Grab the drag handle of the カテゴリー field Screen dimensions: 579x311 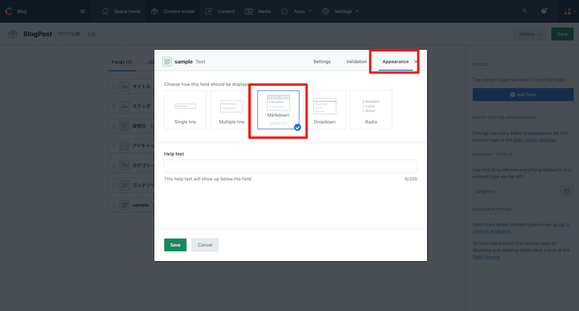113,165
